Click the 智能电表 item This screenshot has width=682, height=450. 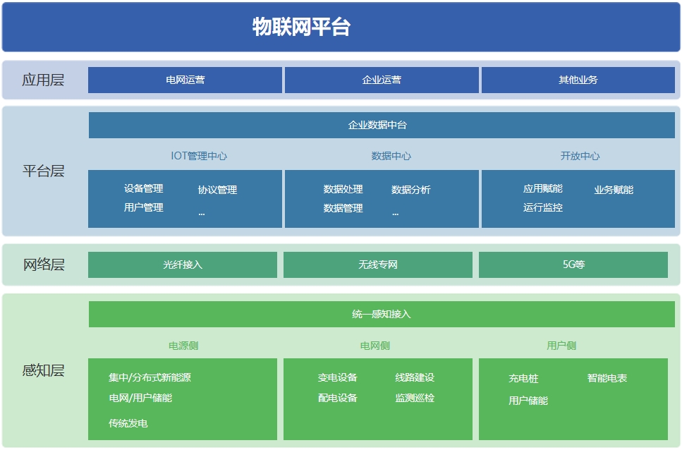pos(607,378)
